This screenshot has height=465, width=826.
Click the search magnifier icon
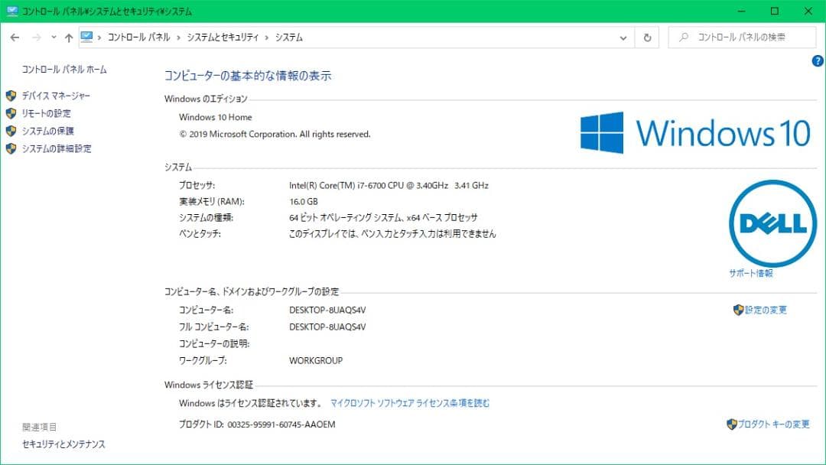coord(683,37)
